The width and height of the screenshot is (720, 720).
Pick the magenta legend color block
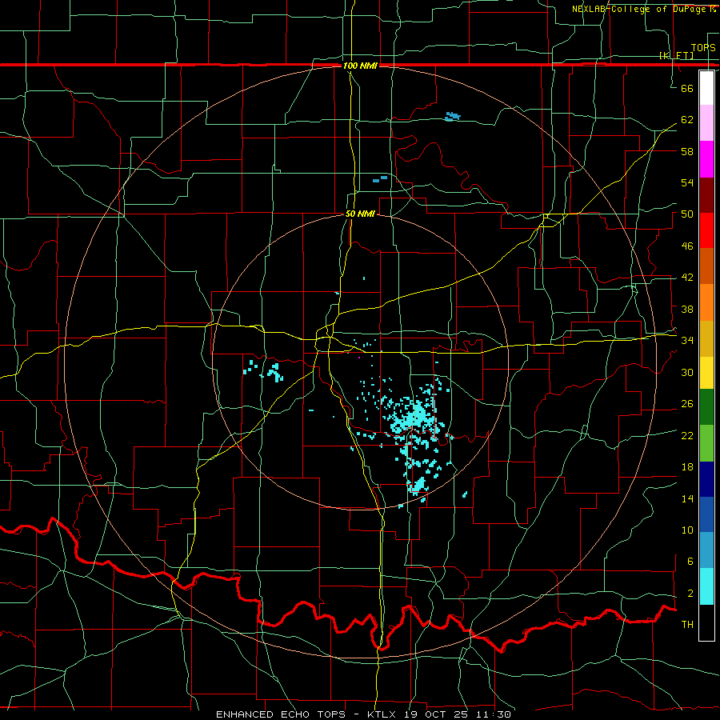pos(706,159)
